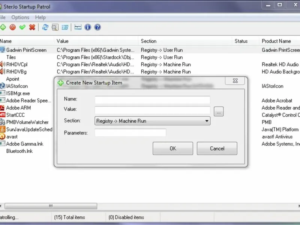The image size is (300, 225).
Task: Click the Stardock path value in the Tiles row
Action: click(x=96, y=57)
